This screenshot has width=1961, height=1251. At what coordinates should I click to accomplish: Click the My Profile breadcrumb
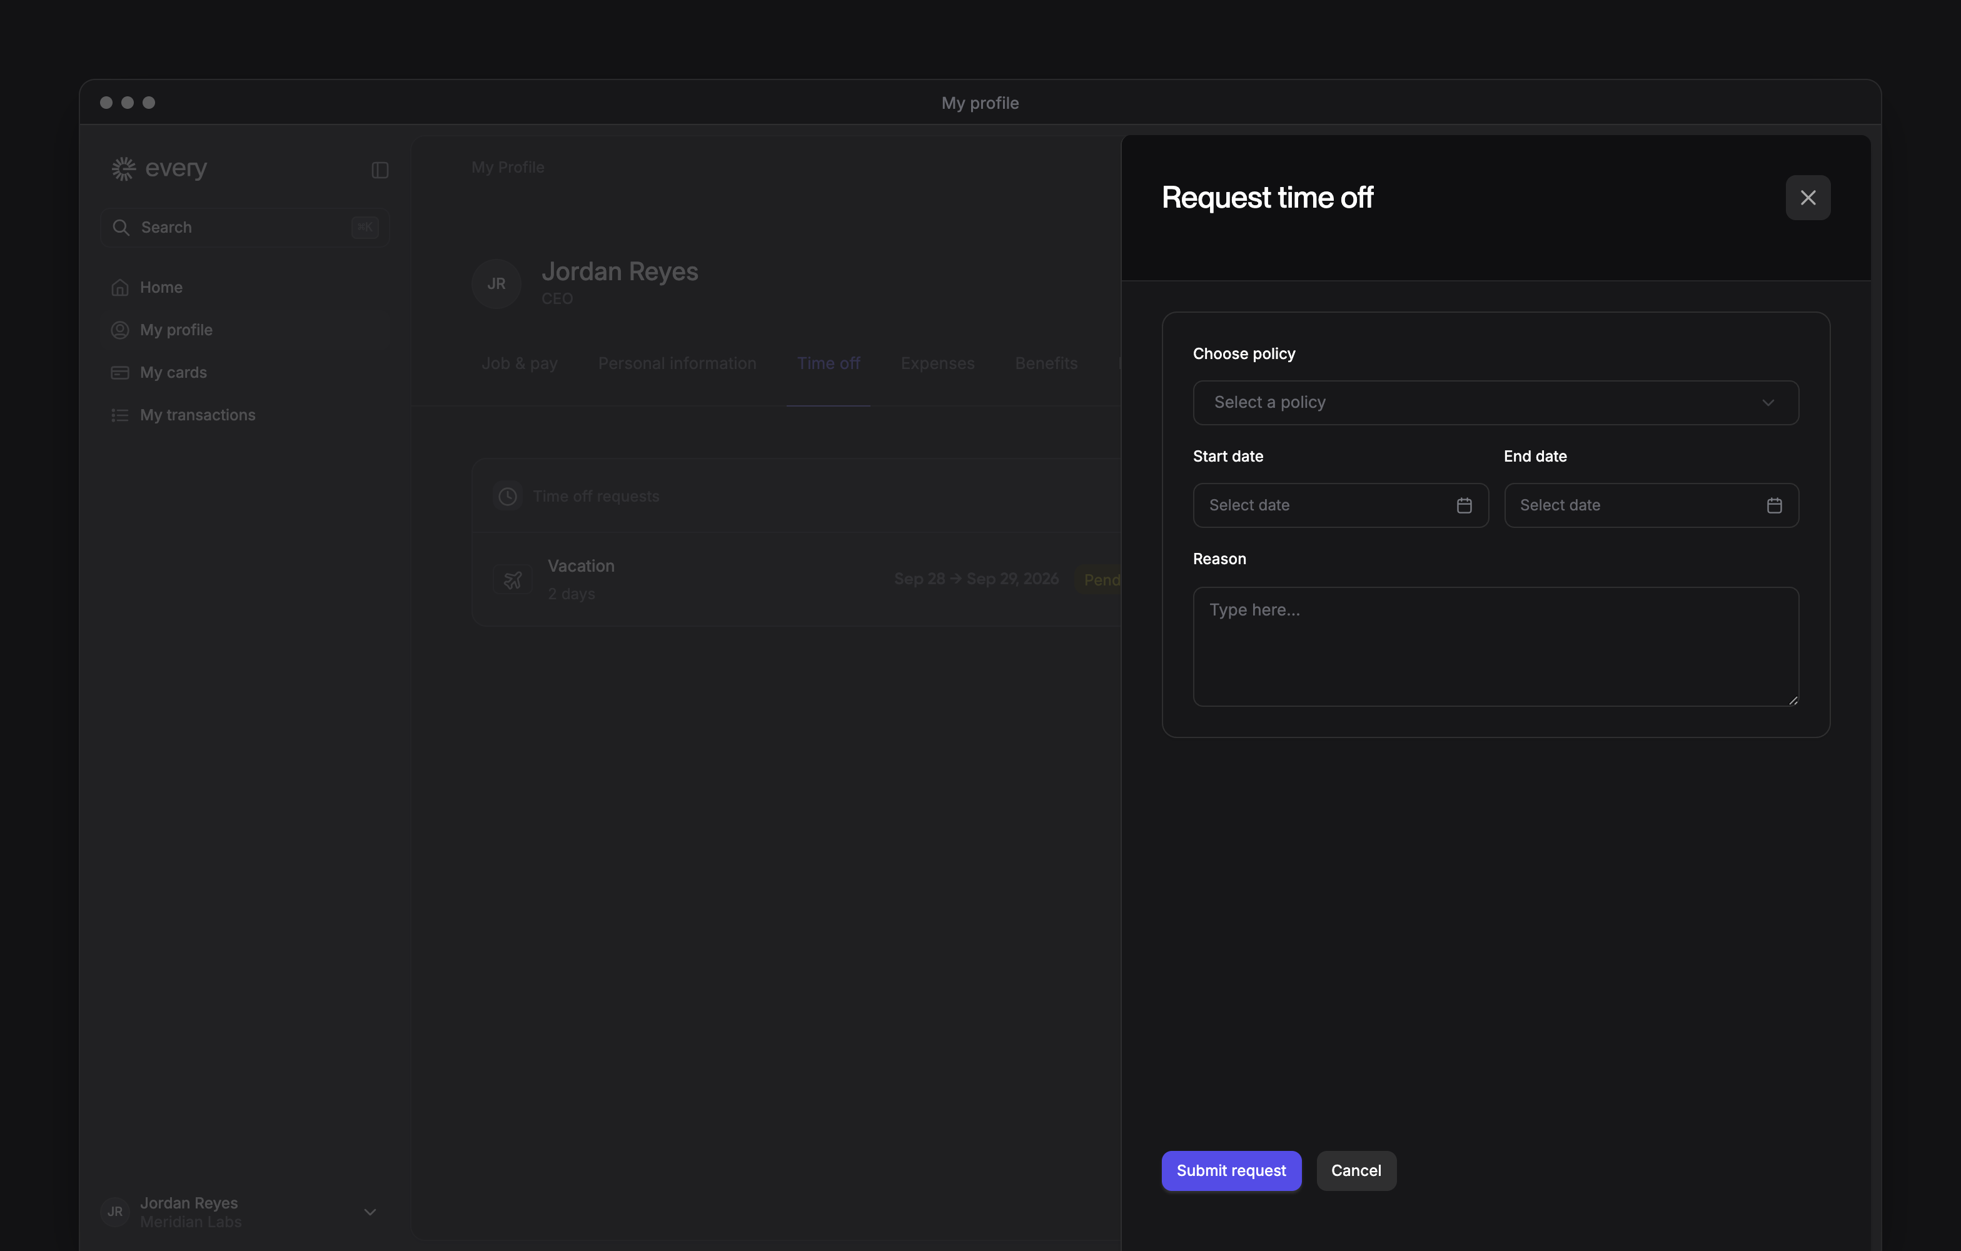tap(507, 167)
